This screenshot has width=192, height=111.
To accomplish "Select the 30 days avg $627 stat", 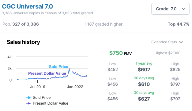I will (144, 96).
